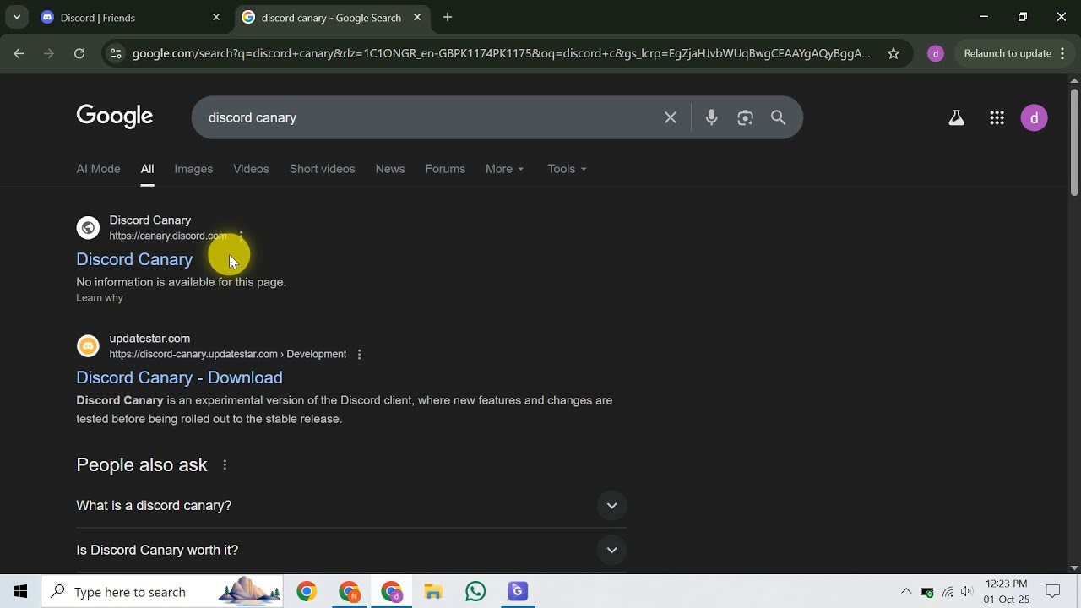Open Forums results tab

[445, 169]
